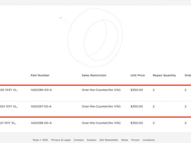The image size is (191, 143).
Task: Click the Tesla © 2021 footer text
Action: (x=40, y=140)
